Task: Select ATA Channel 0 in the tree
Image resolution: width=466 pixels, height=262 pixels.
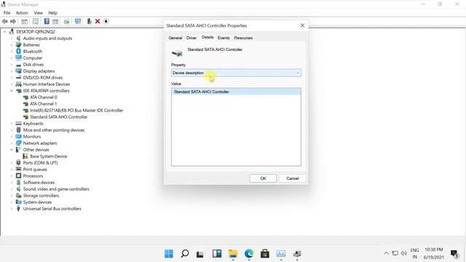Action: click(44, 97)
